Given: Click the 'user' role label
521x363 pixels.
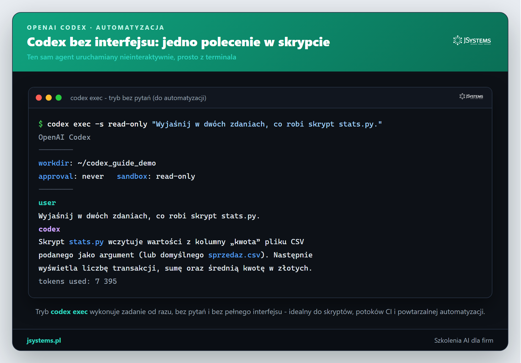Looking at the screenshot, I should click(47, 203).
